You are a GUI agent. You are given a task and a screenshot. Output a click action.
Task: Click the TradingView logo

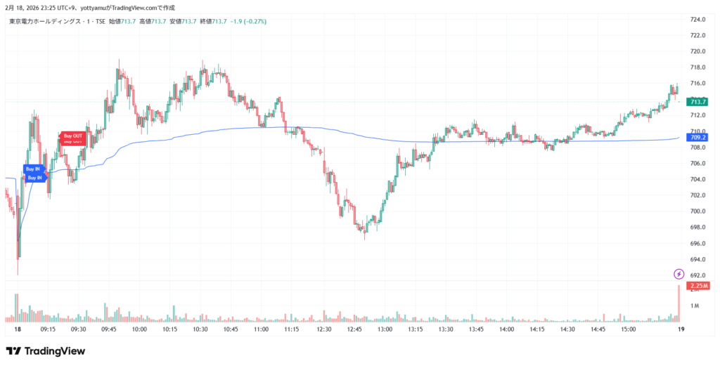pos(46,351)
